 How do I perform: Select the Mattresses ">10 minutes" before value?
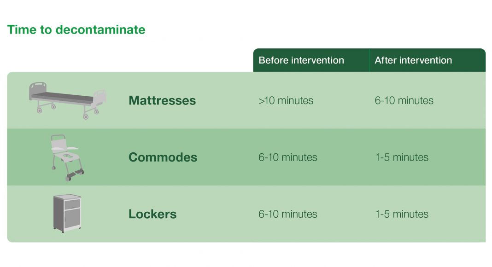[286, 100]
